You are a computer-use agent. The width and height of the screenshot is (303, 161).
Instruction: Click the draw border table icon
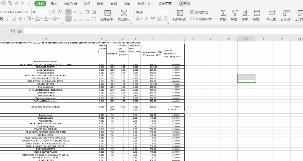click(x=29, y=19)
